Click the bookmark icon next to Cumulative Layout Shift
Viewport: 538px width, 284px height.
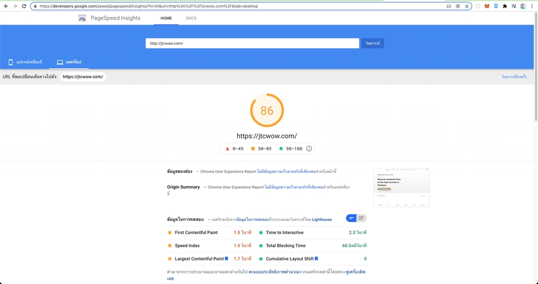coord(316,259)
